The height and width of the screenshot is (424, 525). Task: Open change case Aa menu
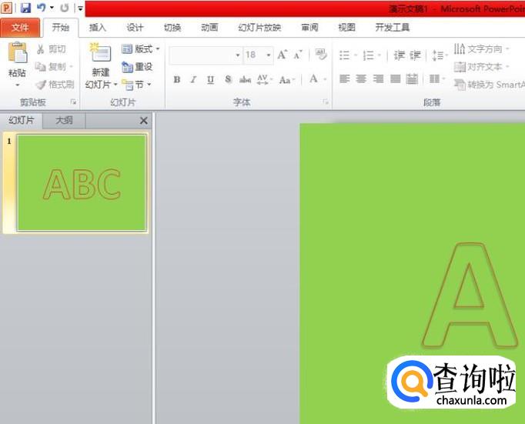(x=287, y=80)
